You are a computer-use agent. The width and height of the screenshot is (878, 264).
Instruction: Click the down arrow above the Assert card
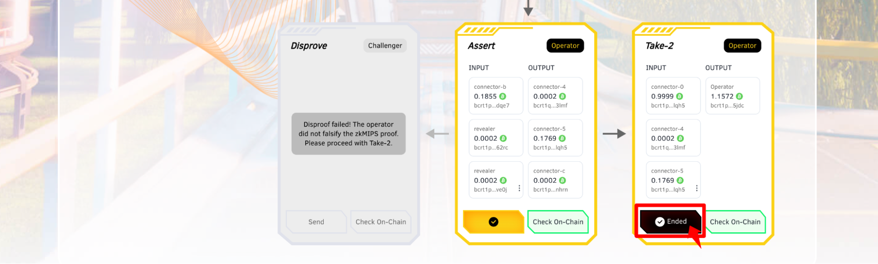click(528, 8)
